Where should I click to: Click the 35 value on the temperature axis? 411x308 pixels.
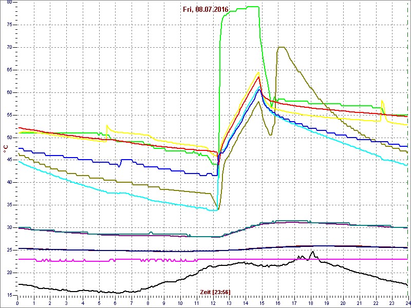[x=9, y=205]
